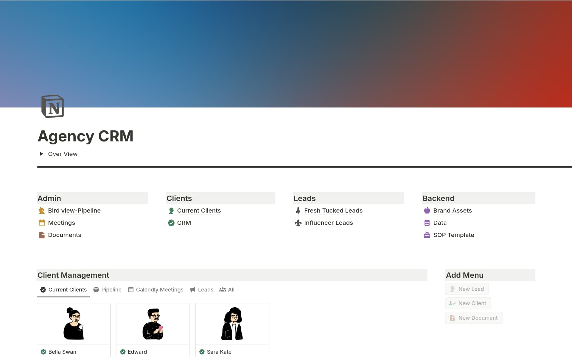
Task: Open the Influencer Leads link
Action: coord(328,223)
